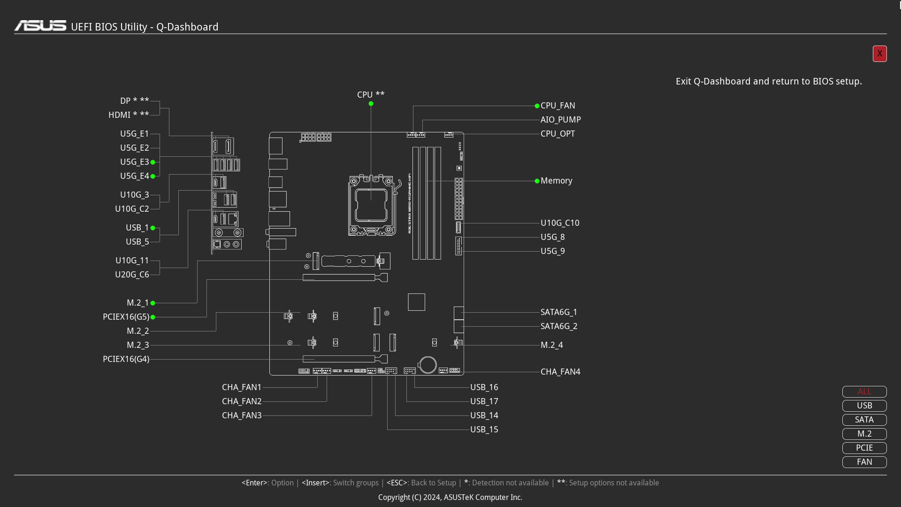Click the green status dot beside Memory
This screenshot has height=507, width=901.
click(537, 181)
